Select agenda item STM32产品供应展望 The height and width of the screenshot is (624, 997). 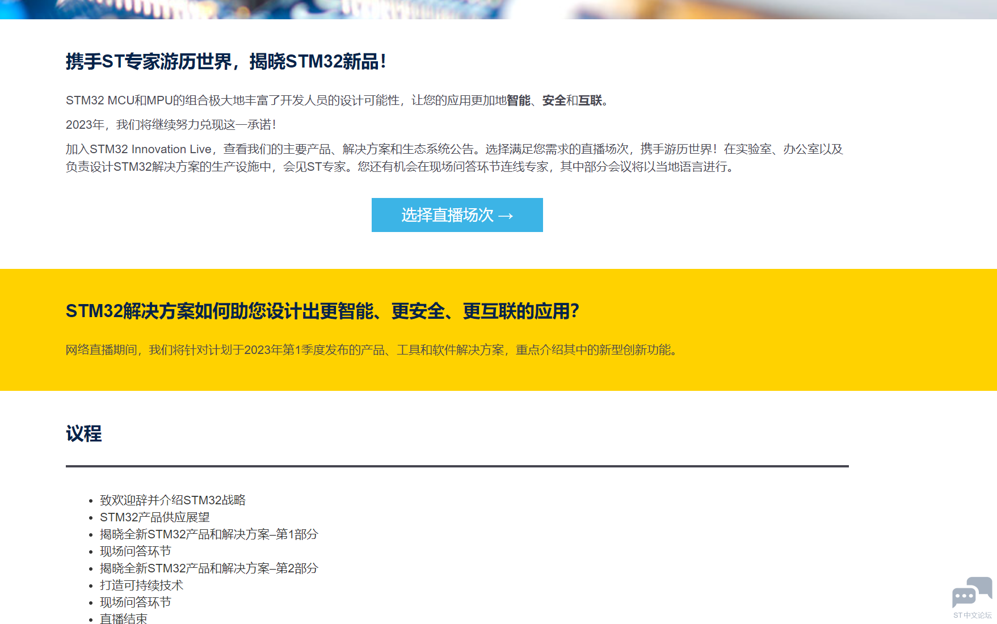155,517
